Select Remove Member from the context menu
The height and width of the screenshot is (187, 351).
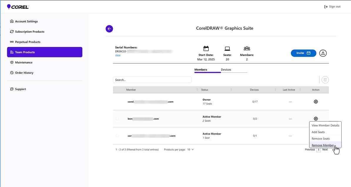coord(323,145)
